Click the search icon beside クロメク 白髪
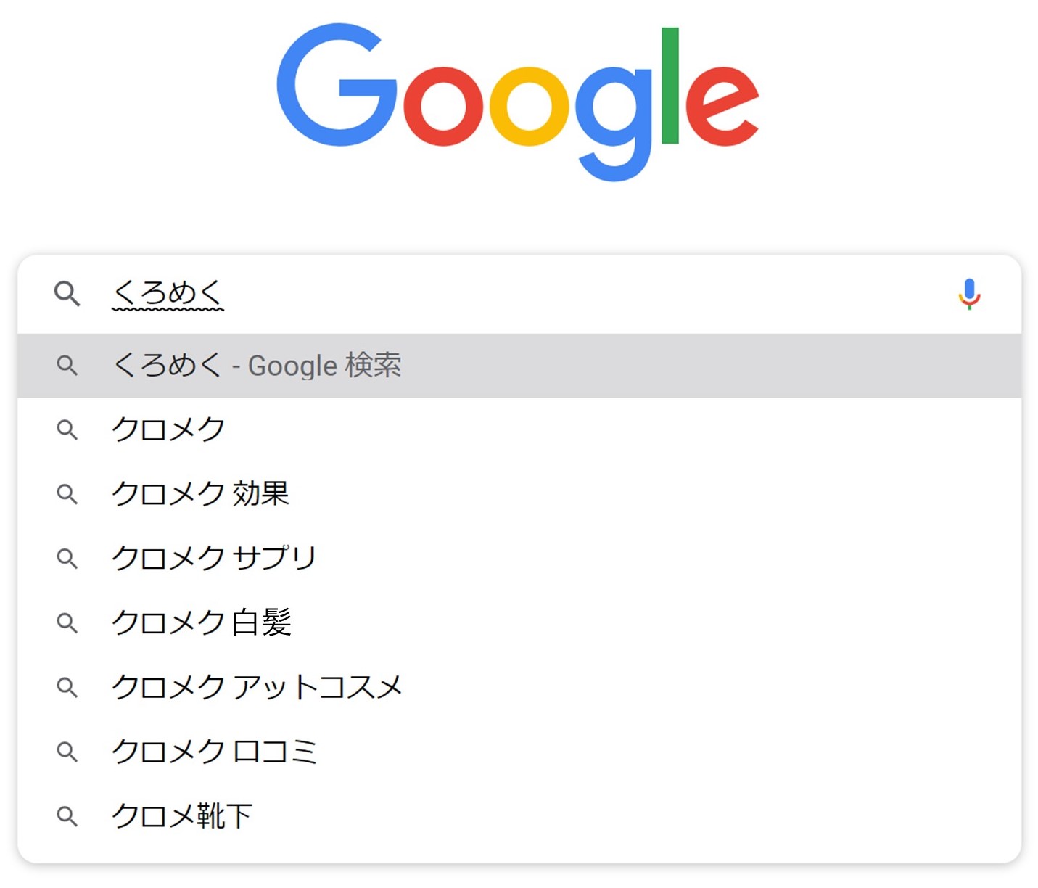Image resolution: width=1038 pixels, height=888 pixels. [x=67, y=622]
